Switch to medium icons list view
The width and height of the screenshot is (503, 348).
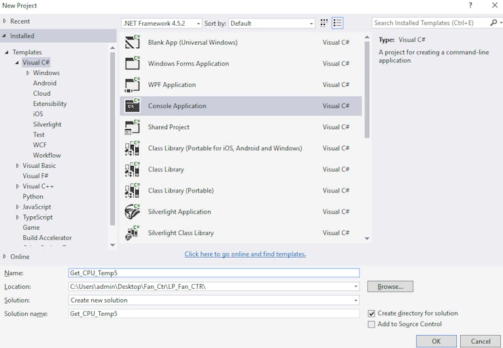337,23
